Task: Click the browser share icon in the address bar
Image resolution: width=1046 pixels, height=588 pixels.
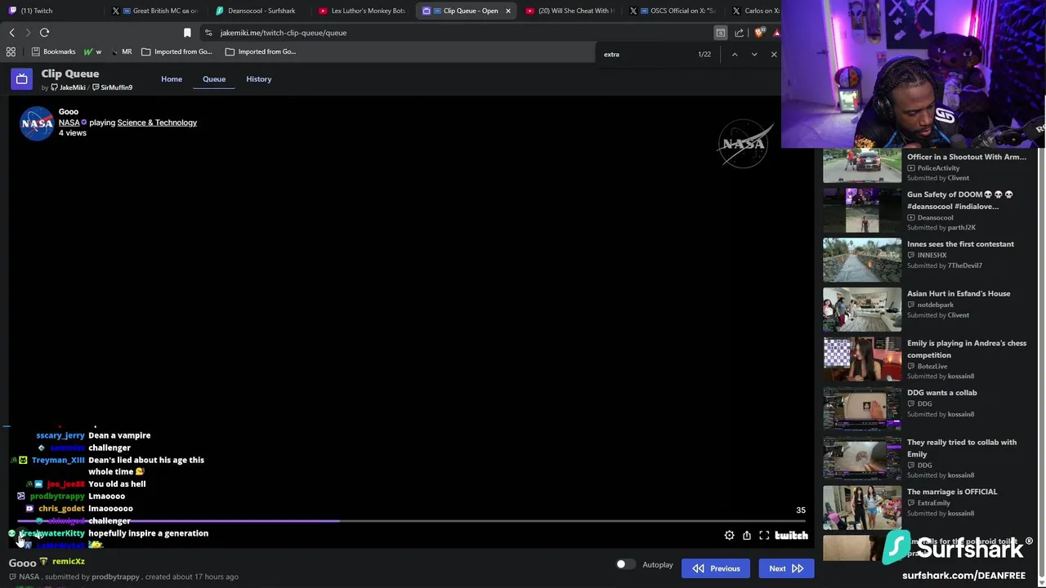Action: coord(740,33)
